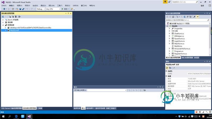Open the Edit menu

pyautogui.click(x=12, y=6)
